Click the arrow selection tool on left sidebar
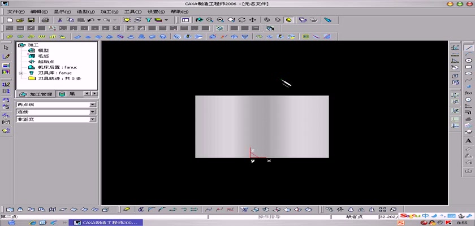The height and width of the screenshot is (226, 475). (6, 47)
